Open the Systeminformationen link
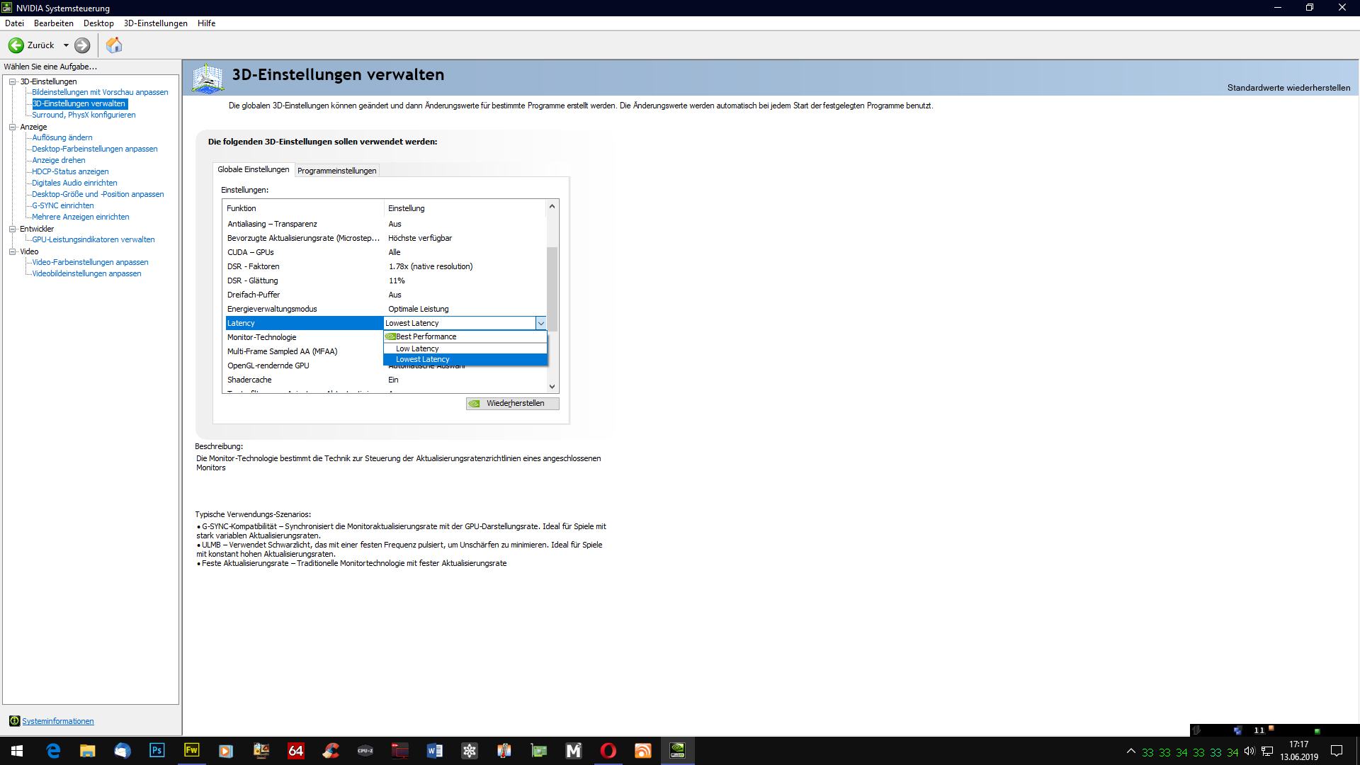The width and height of the screenshot is (1360, 765). click(x=57, y=721)
